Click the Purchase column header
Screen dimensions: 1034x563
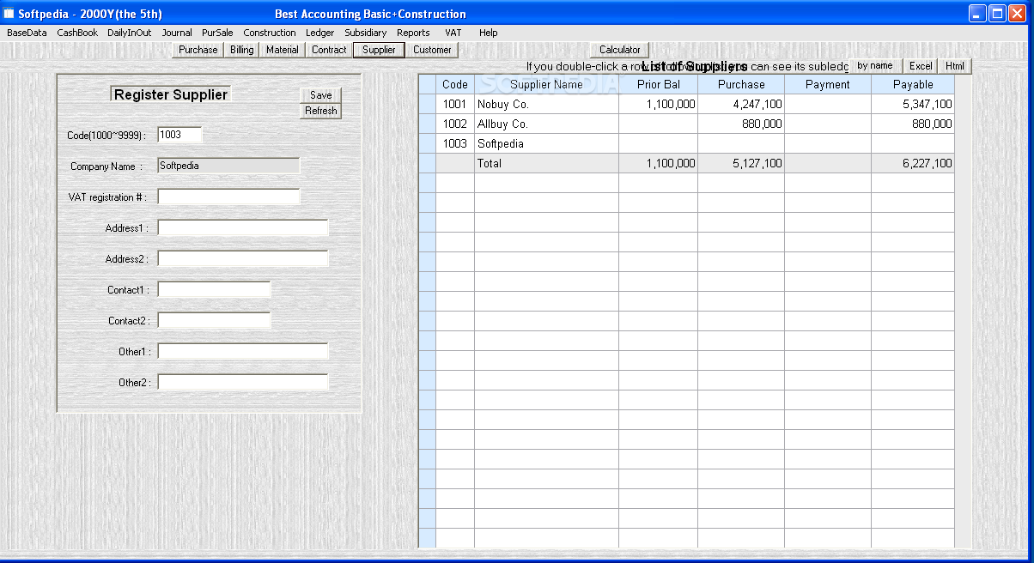741,84
